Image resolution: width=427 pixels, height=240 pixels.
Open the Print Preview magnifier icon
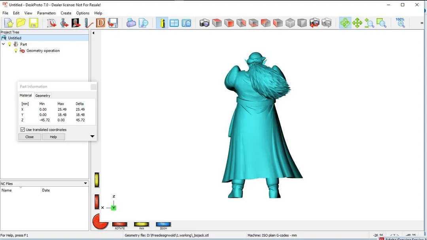(144, 23)
